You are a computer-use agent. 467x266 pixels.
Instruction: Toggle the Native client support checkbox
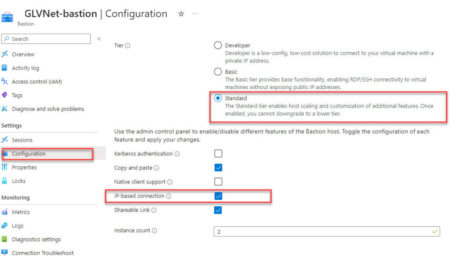(218, 182)
